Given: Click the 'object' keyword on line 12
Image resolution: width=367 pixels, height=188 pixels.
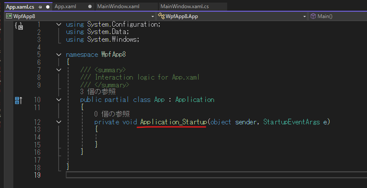Looking at the screenshot, I should click(221, 122).
